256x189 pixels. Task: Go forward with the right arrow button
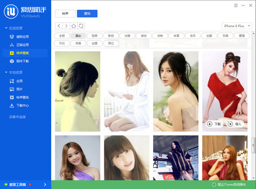pos(66,26)
